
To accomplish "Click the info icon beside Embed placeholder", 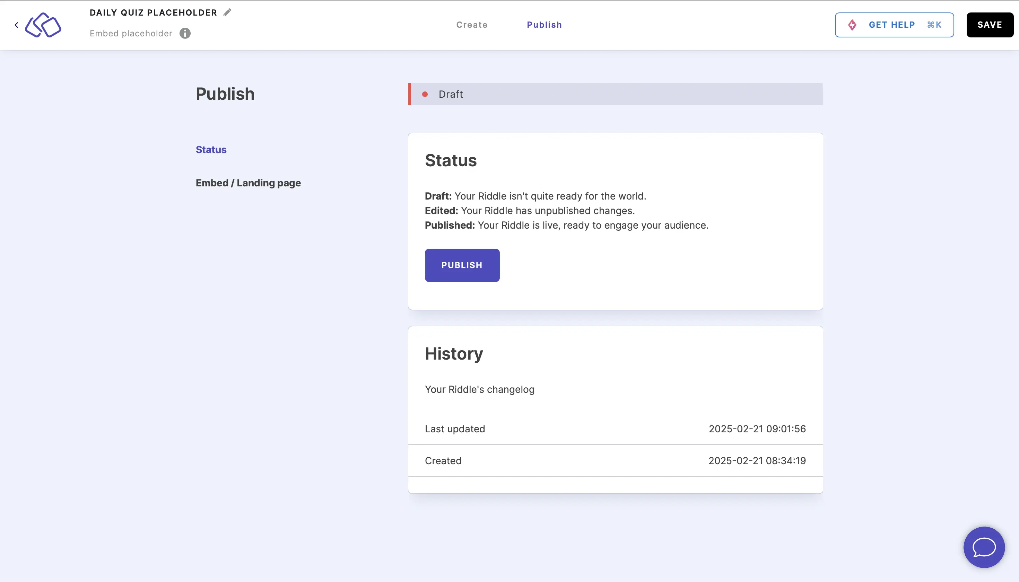I will tap(185, 33).
